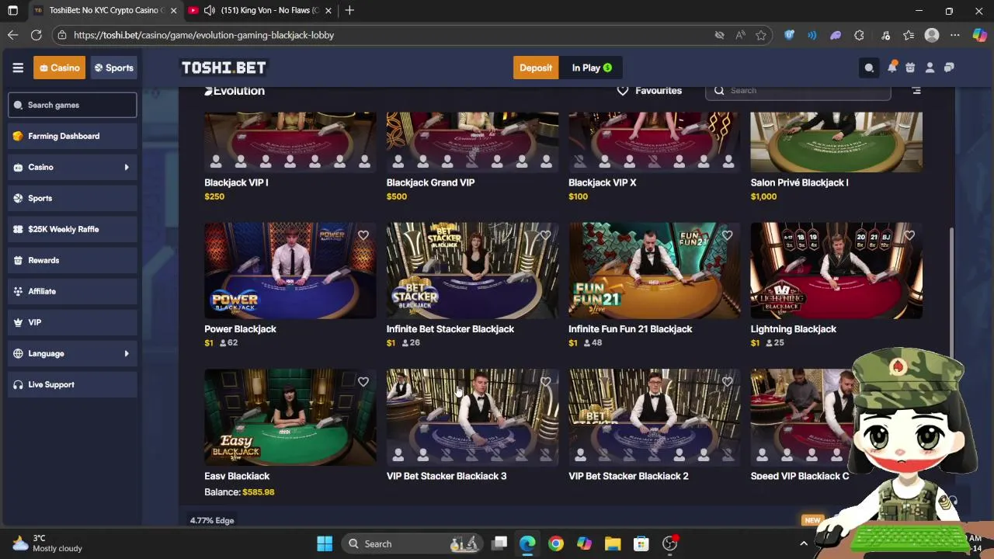Favourite Power Blackjack with heart icon
Screen dimensions: 994x559
[363, 235]
